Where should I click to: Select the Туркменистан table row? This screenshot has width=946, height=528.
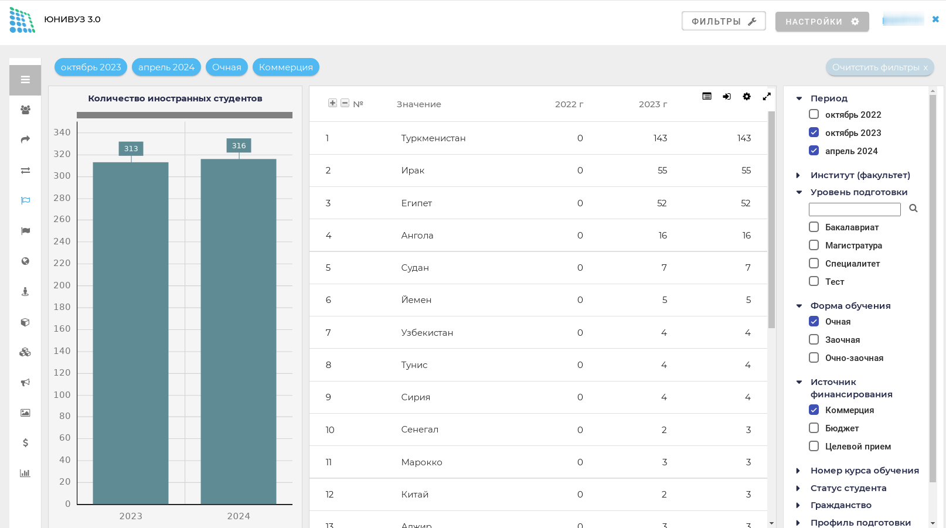538,138
